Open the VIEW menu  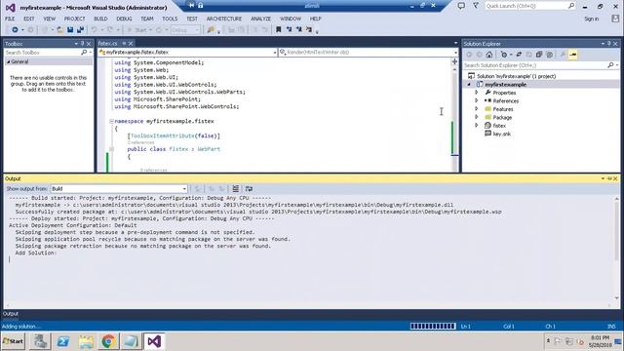[50, 19]
